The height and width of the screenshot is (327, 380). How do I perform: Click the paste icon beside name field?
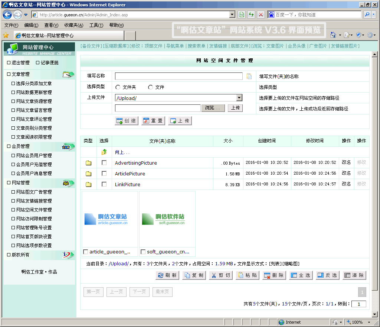[249, 76]
